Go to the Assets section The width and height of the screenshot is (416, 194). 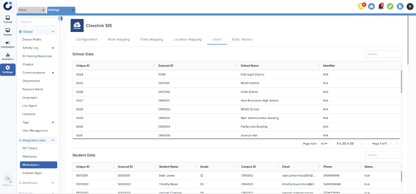coord(7,32)
